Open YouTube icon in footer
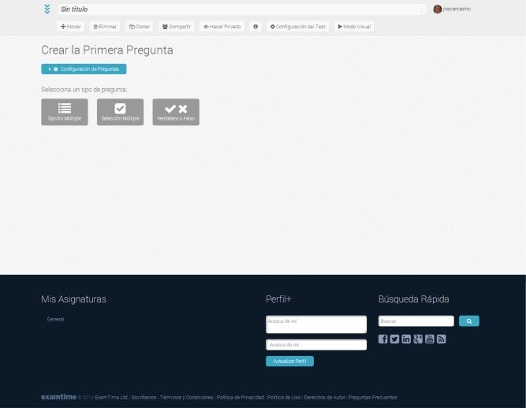 pyautogui.click(x=430, y=339)
